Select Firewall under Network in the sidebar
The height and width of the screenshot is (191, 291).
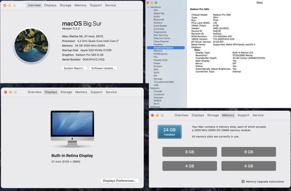tap(158, 91)
